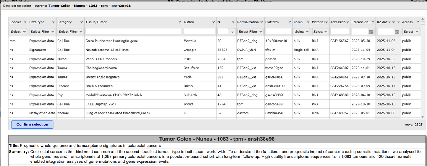This screenshot has width=427, height=166.
Task: Open the Release date column filter icon
Action: 373,22
